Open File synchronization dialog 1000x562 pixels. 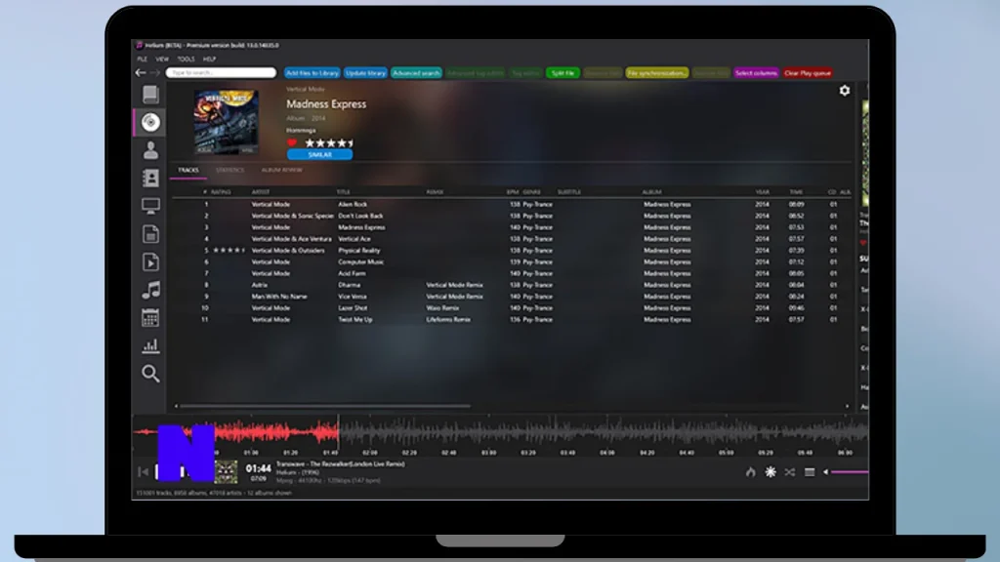(657, 73)
